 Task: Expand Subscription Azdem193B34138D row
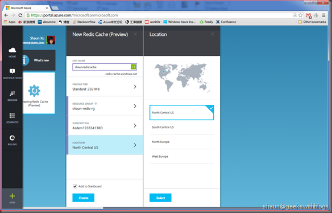[x=105, y=126]
